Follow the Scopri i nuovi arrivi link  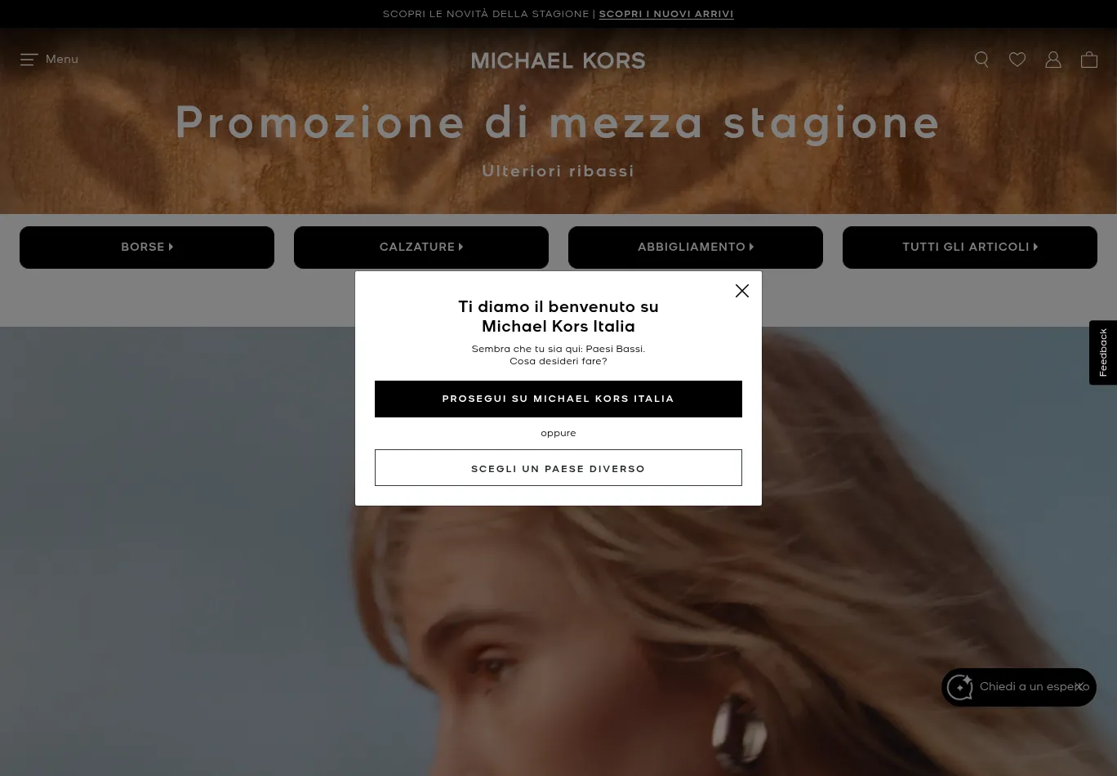point(666,14)
